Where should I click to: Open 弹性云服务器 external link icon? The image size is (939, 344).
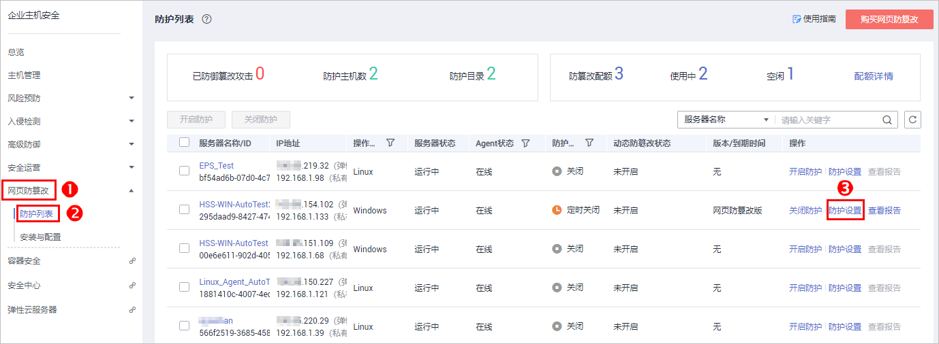(x=132, y=309)
